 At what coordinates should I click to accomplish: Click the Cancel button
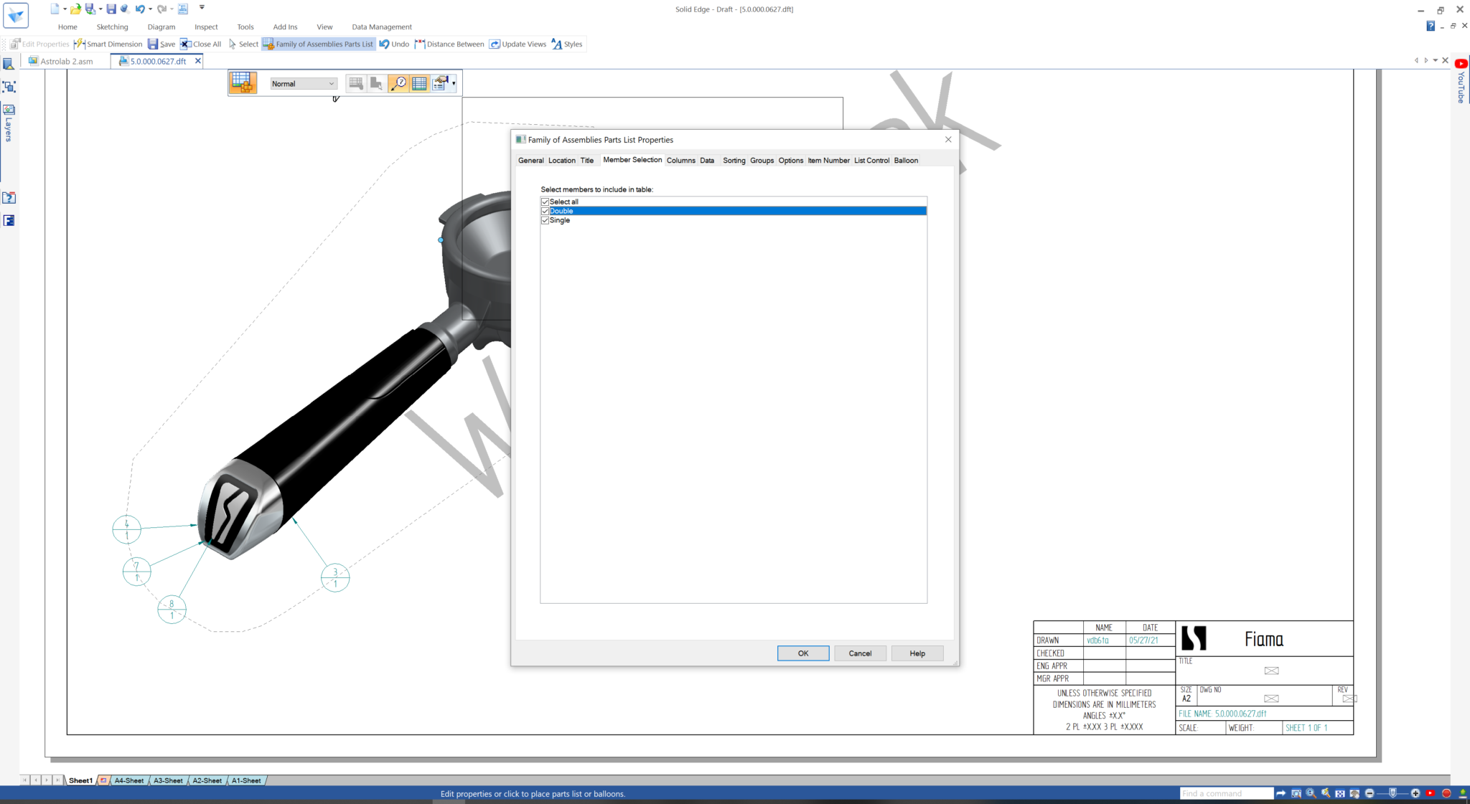859,653
